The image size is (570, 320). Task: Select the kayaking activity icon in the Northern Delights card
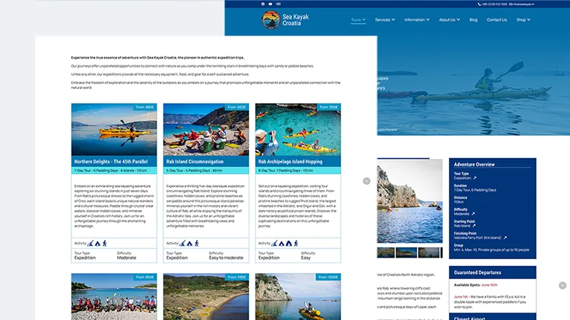91,244
